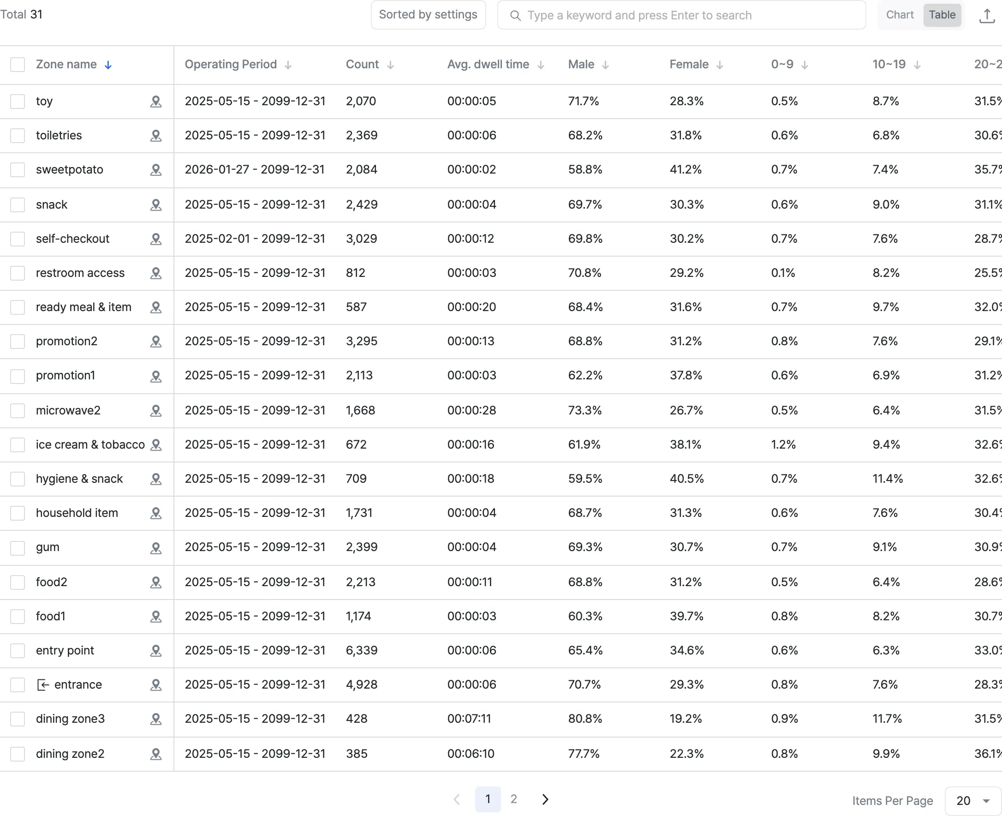
Task: Click the search magnifier icon
Action: click(515, 16)
